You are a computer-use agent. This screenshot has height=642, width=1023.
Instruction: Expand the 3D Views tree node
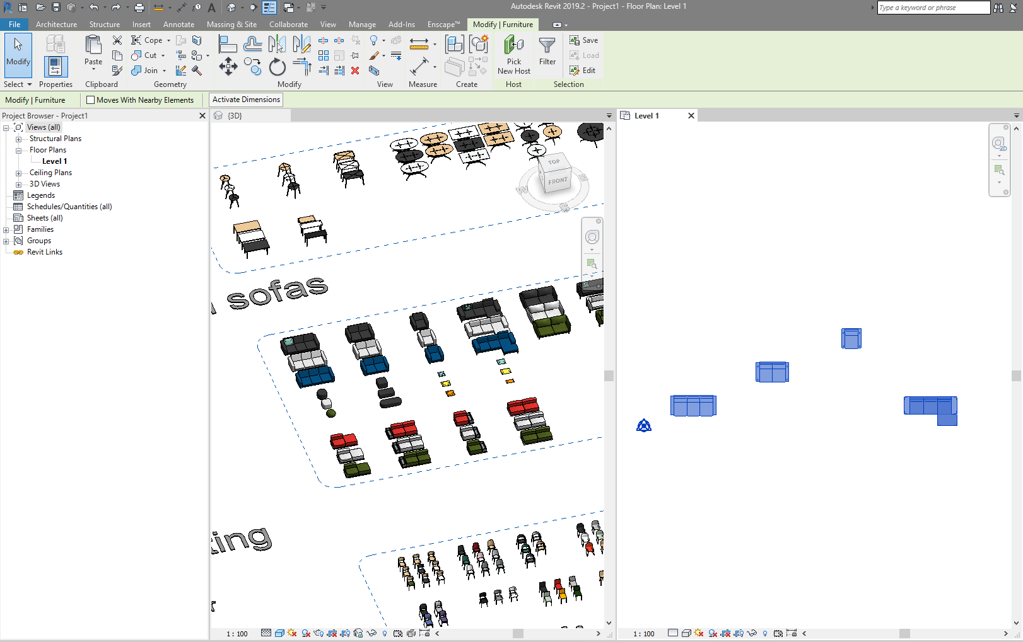[x=18, y=185]
